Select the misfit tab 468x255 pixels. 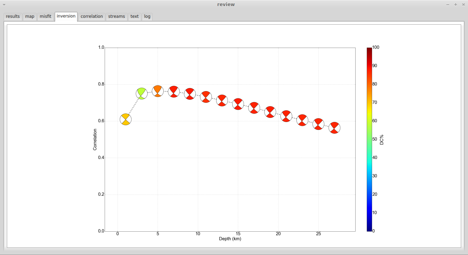pos(46,16)
